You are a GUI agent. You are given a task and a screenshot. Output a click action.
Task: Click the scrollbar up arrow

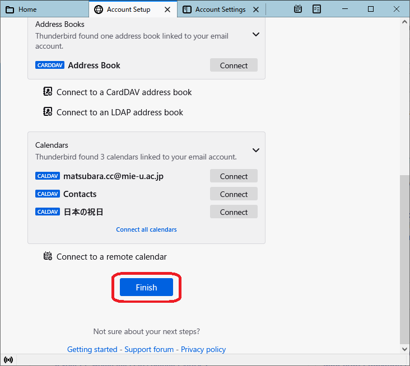404,22
